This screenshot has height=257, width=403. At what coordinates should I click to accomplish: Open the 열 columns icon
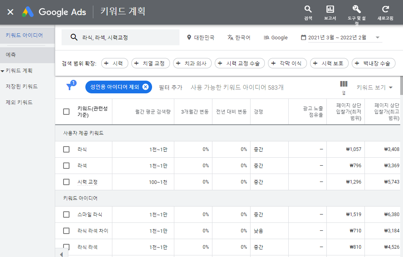coord(343,87)
